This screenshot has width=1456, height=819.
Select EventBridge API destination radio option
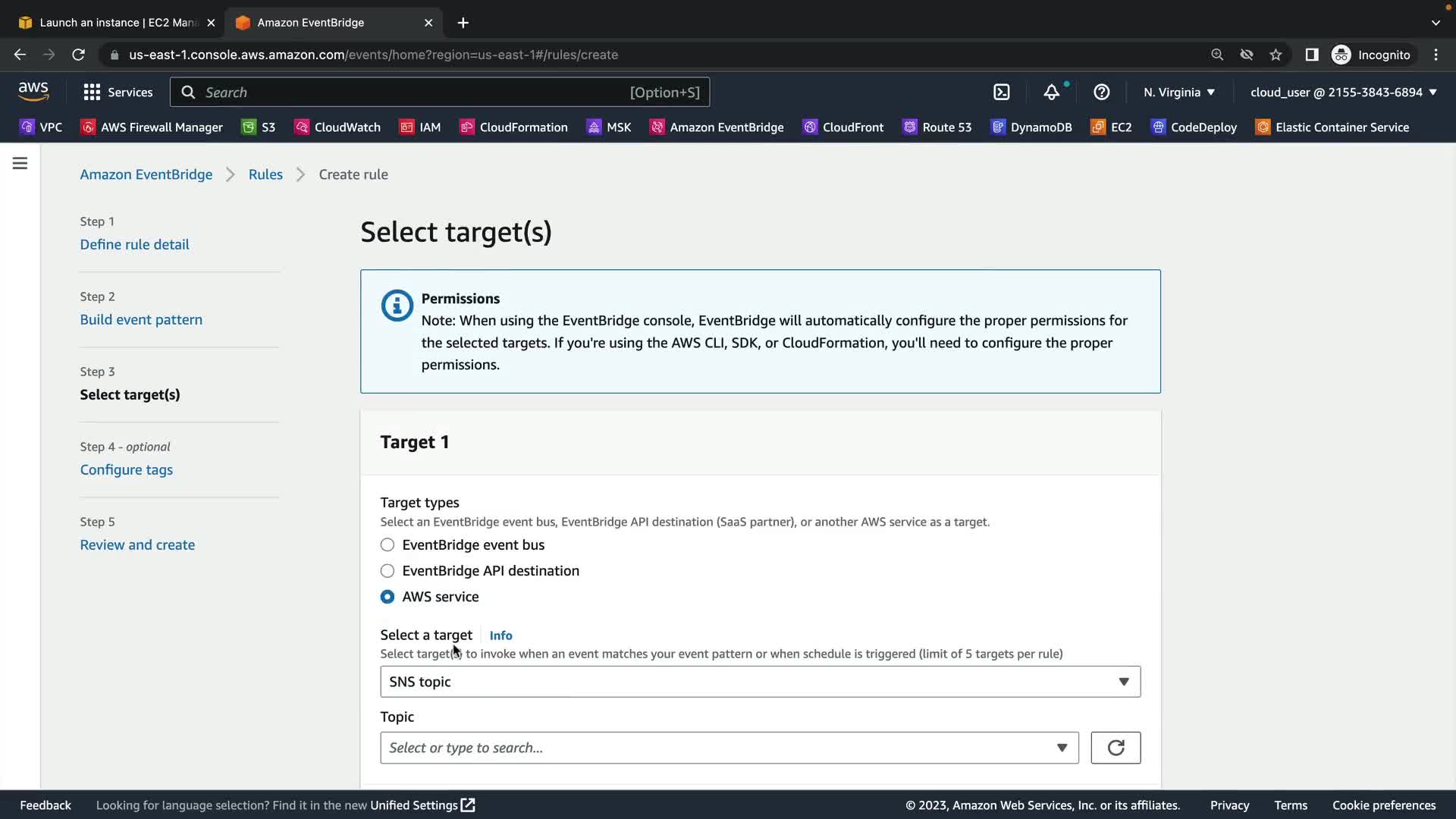coord(388,571)
